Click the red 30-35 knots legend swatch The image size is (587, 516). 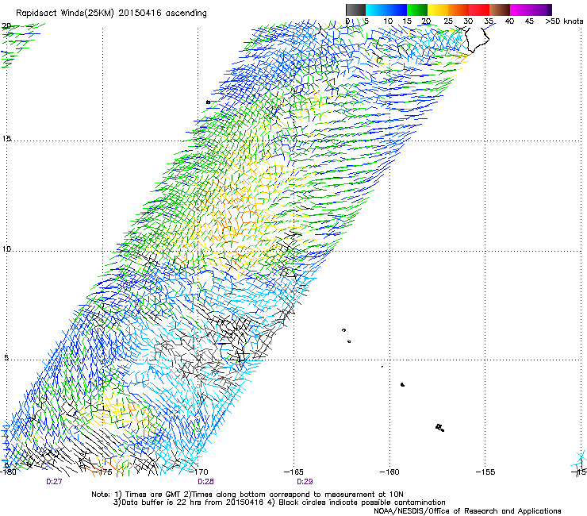click(479, 10)
